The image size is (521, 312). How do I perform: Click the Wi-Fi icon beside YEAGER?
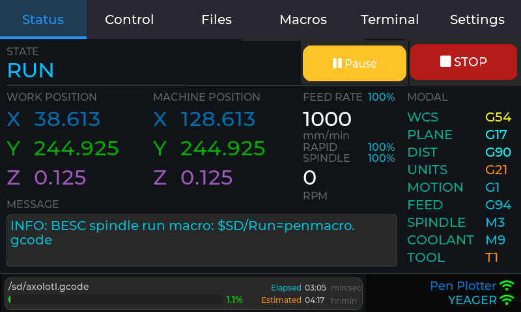pyautogui.click(x=507, y=300)
